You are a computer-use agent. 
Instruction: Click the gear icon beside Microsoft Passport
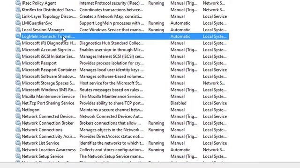pyautogui.click(x=18, y=63)
